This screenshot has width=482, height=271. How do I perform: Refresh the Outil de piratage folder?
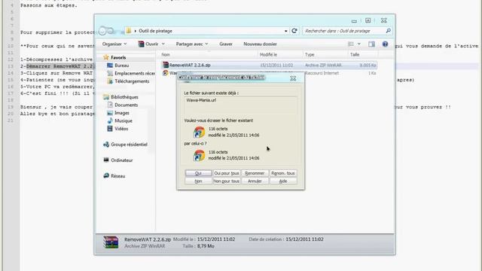coord(294,31)
